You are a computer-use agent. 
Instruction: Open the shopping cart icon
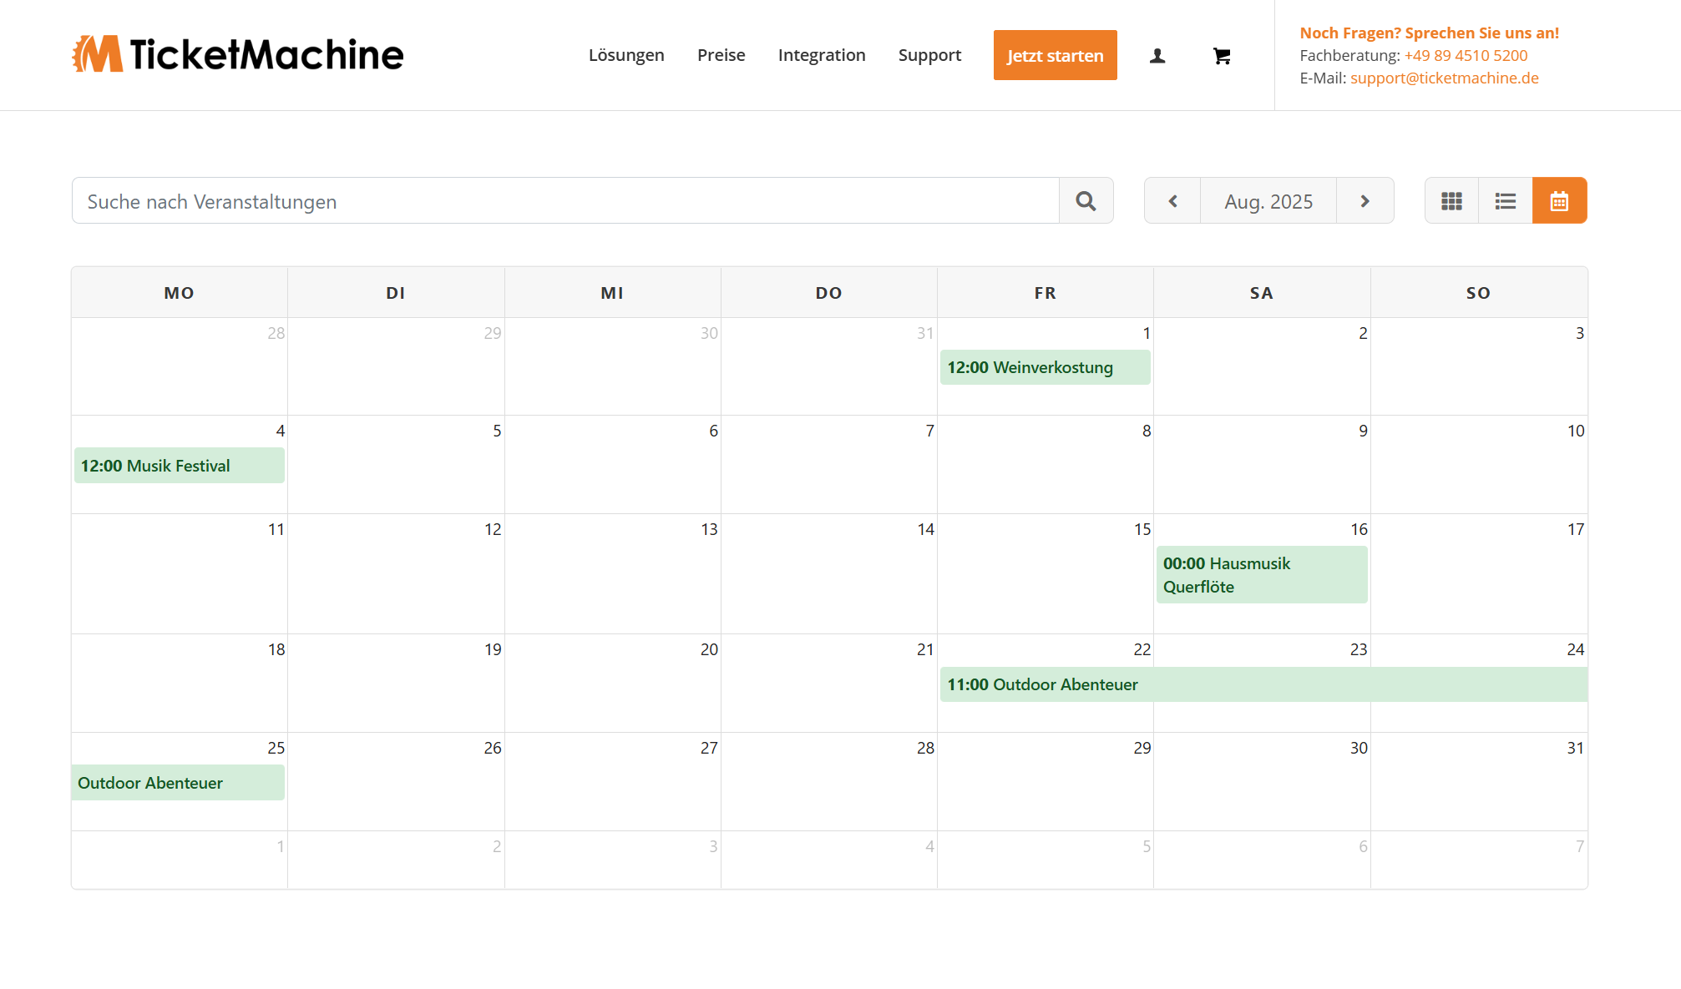point(1222,56)
